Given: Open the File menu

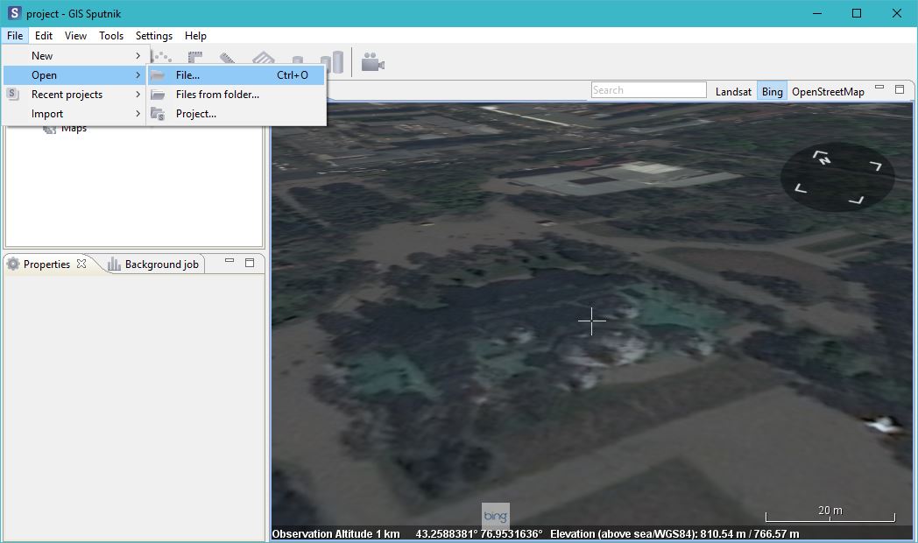Looking at the screenshot, I should click(15, 36).
